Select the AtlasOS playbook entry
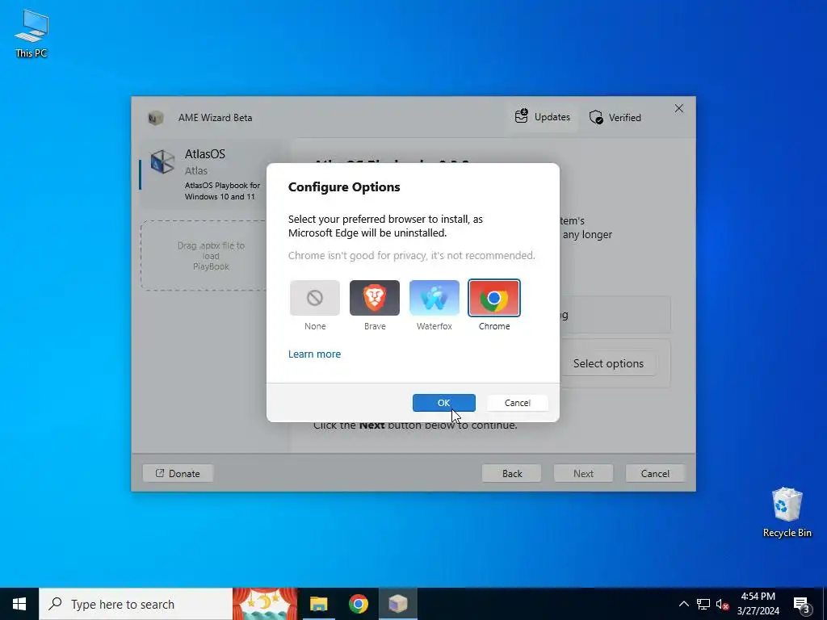The image size is (827, 620). click(x=211, y=174)
